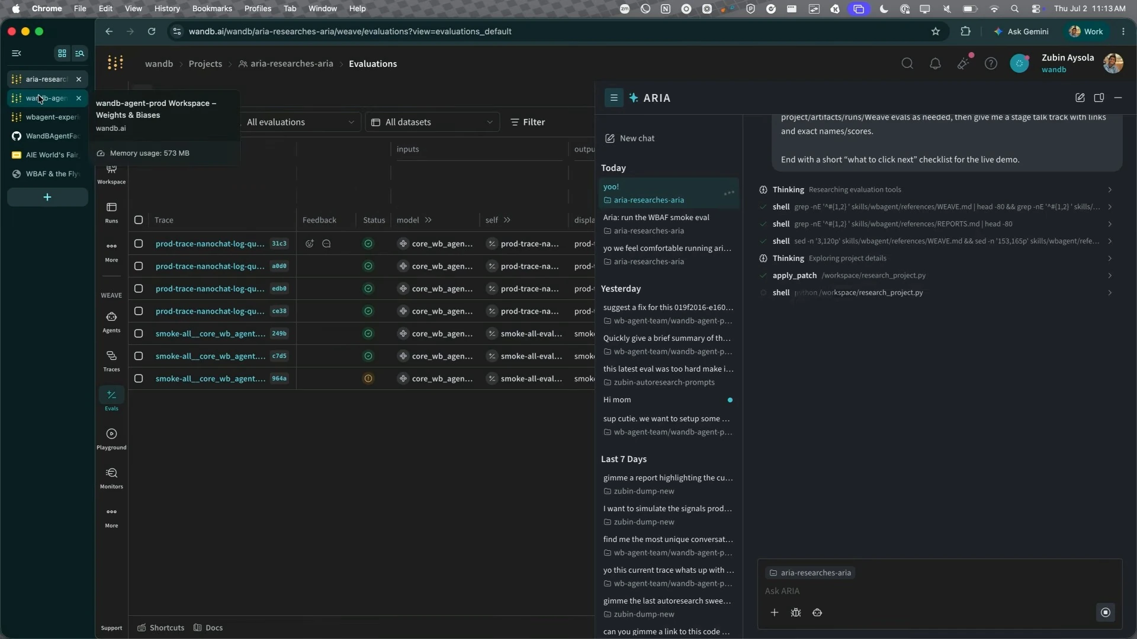Open the Playground sidebar icon

(111, 439)
